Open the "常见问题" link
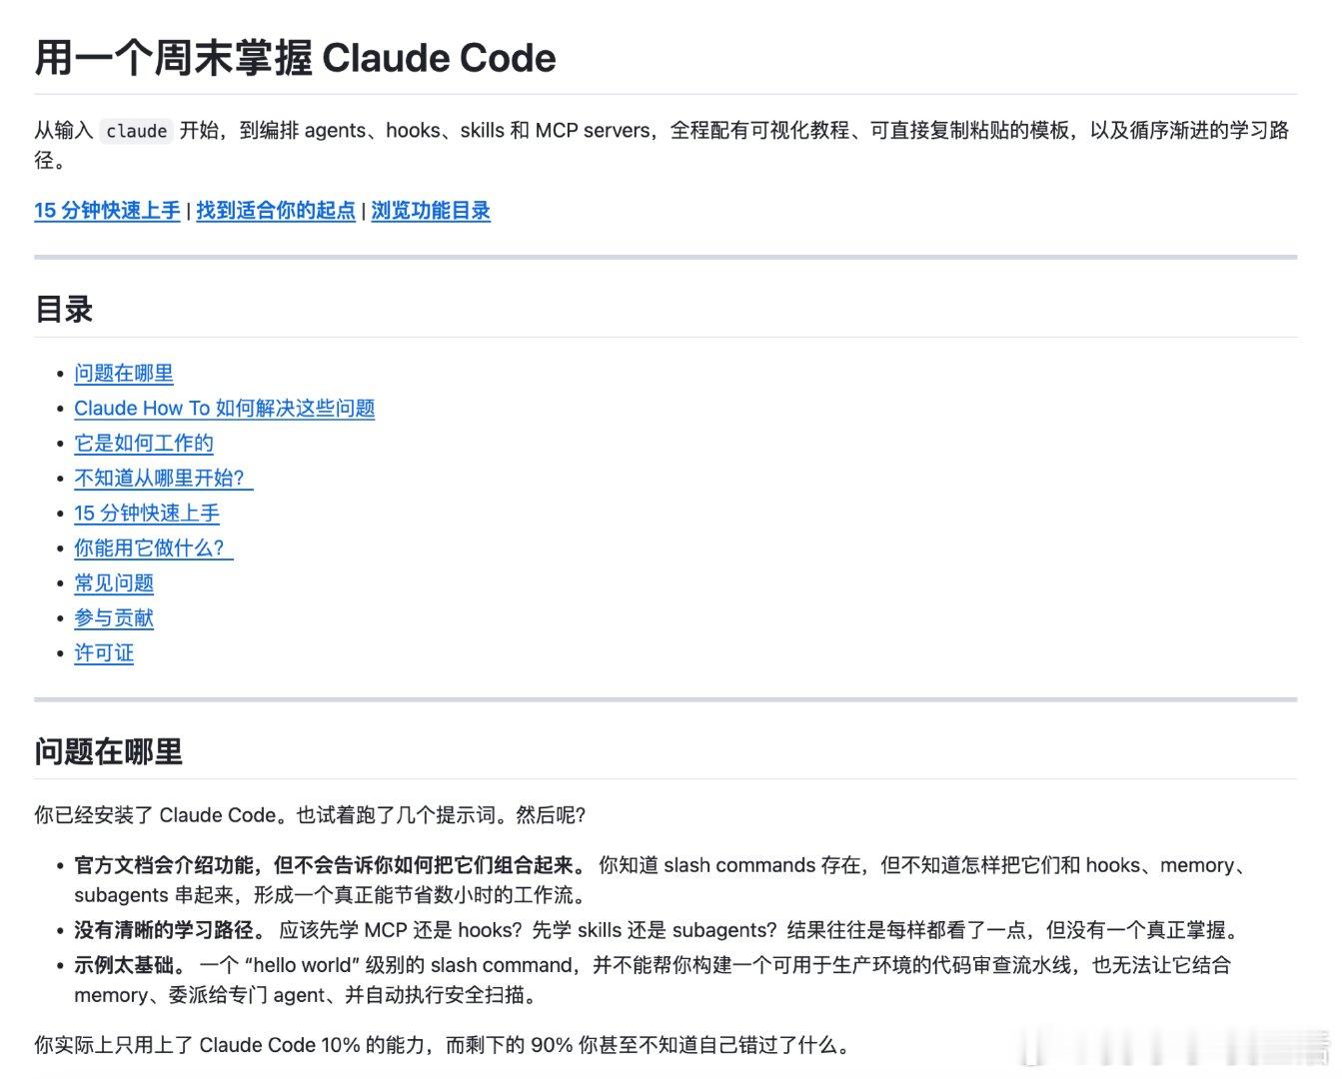 pos(113,582)
